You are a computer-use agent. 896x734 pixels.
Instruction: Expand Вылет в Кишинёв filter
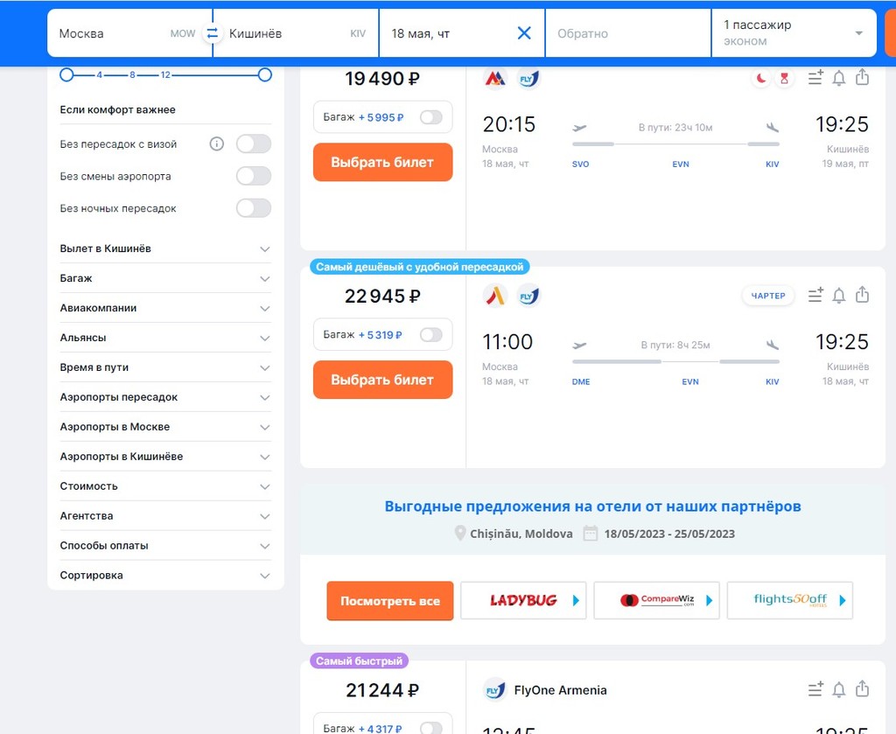(x=165, y=248)
